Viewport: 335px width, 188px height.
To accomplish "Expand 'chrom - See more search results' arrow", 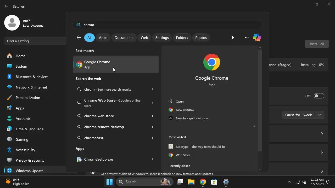I will pos(152,89).
